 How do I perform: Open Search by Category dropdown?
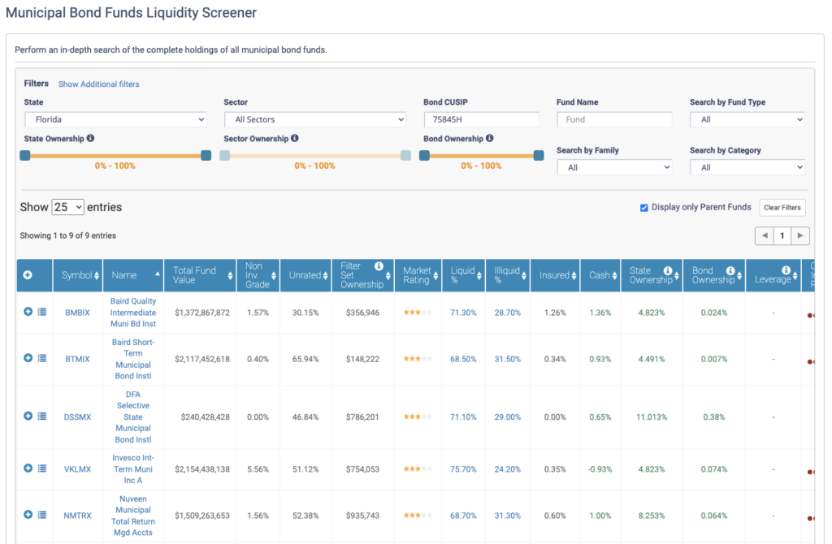pyautogui.click(x=747, y=167)
